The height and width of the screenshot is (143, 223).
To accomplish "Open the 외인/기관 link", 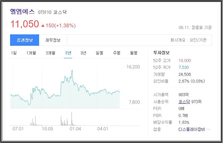I will [198, 40].
